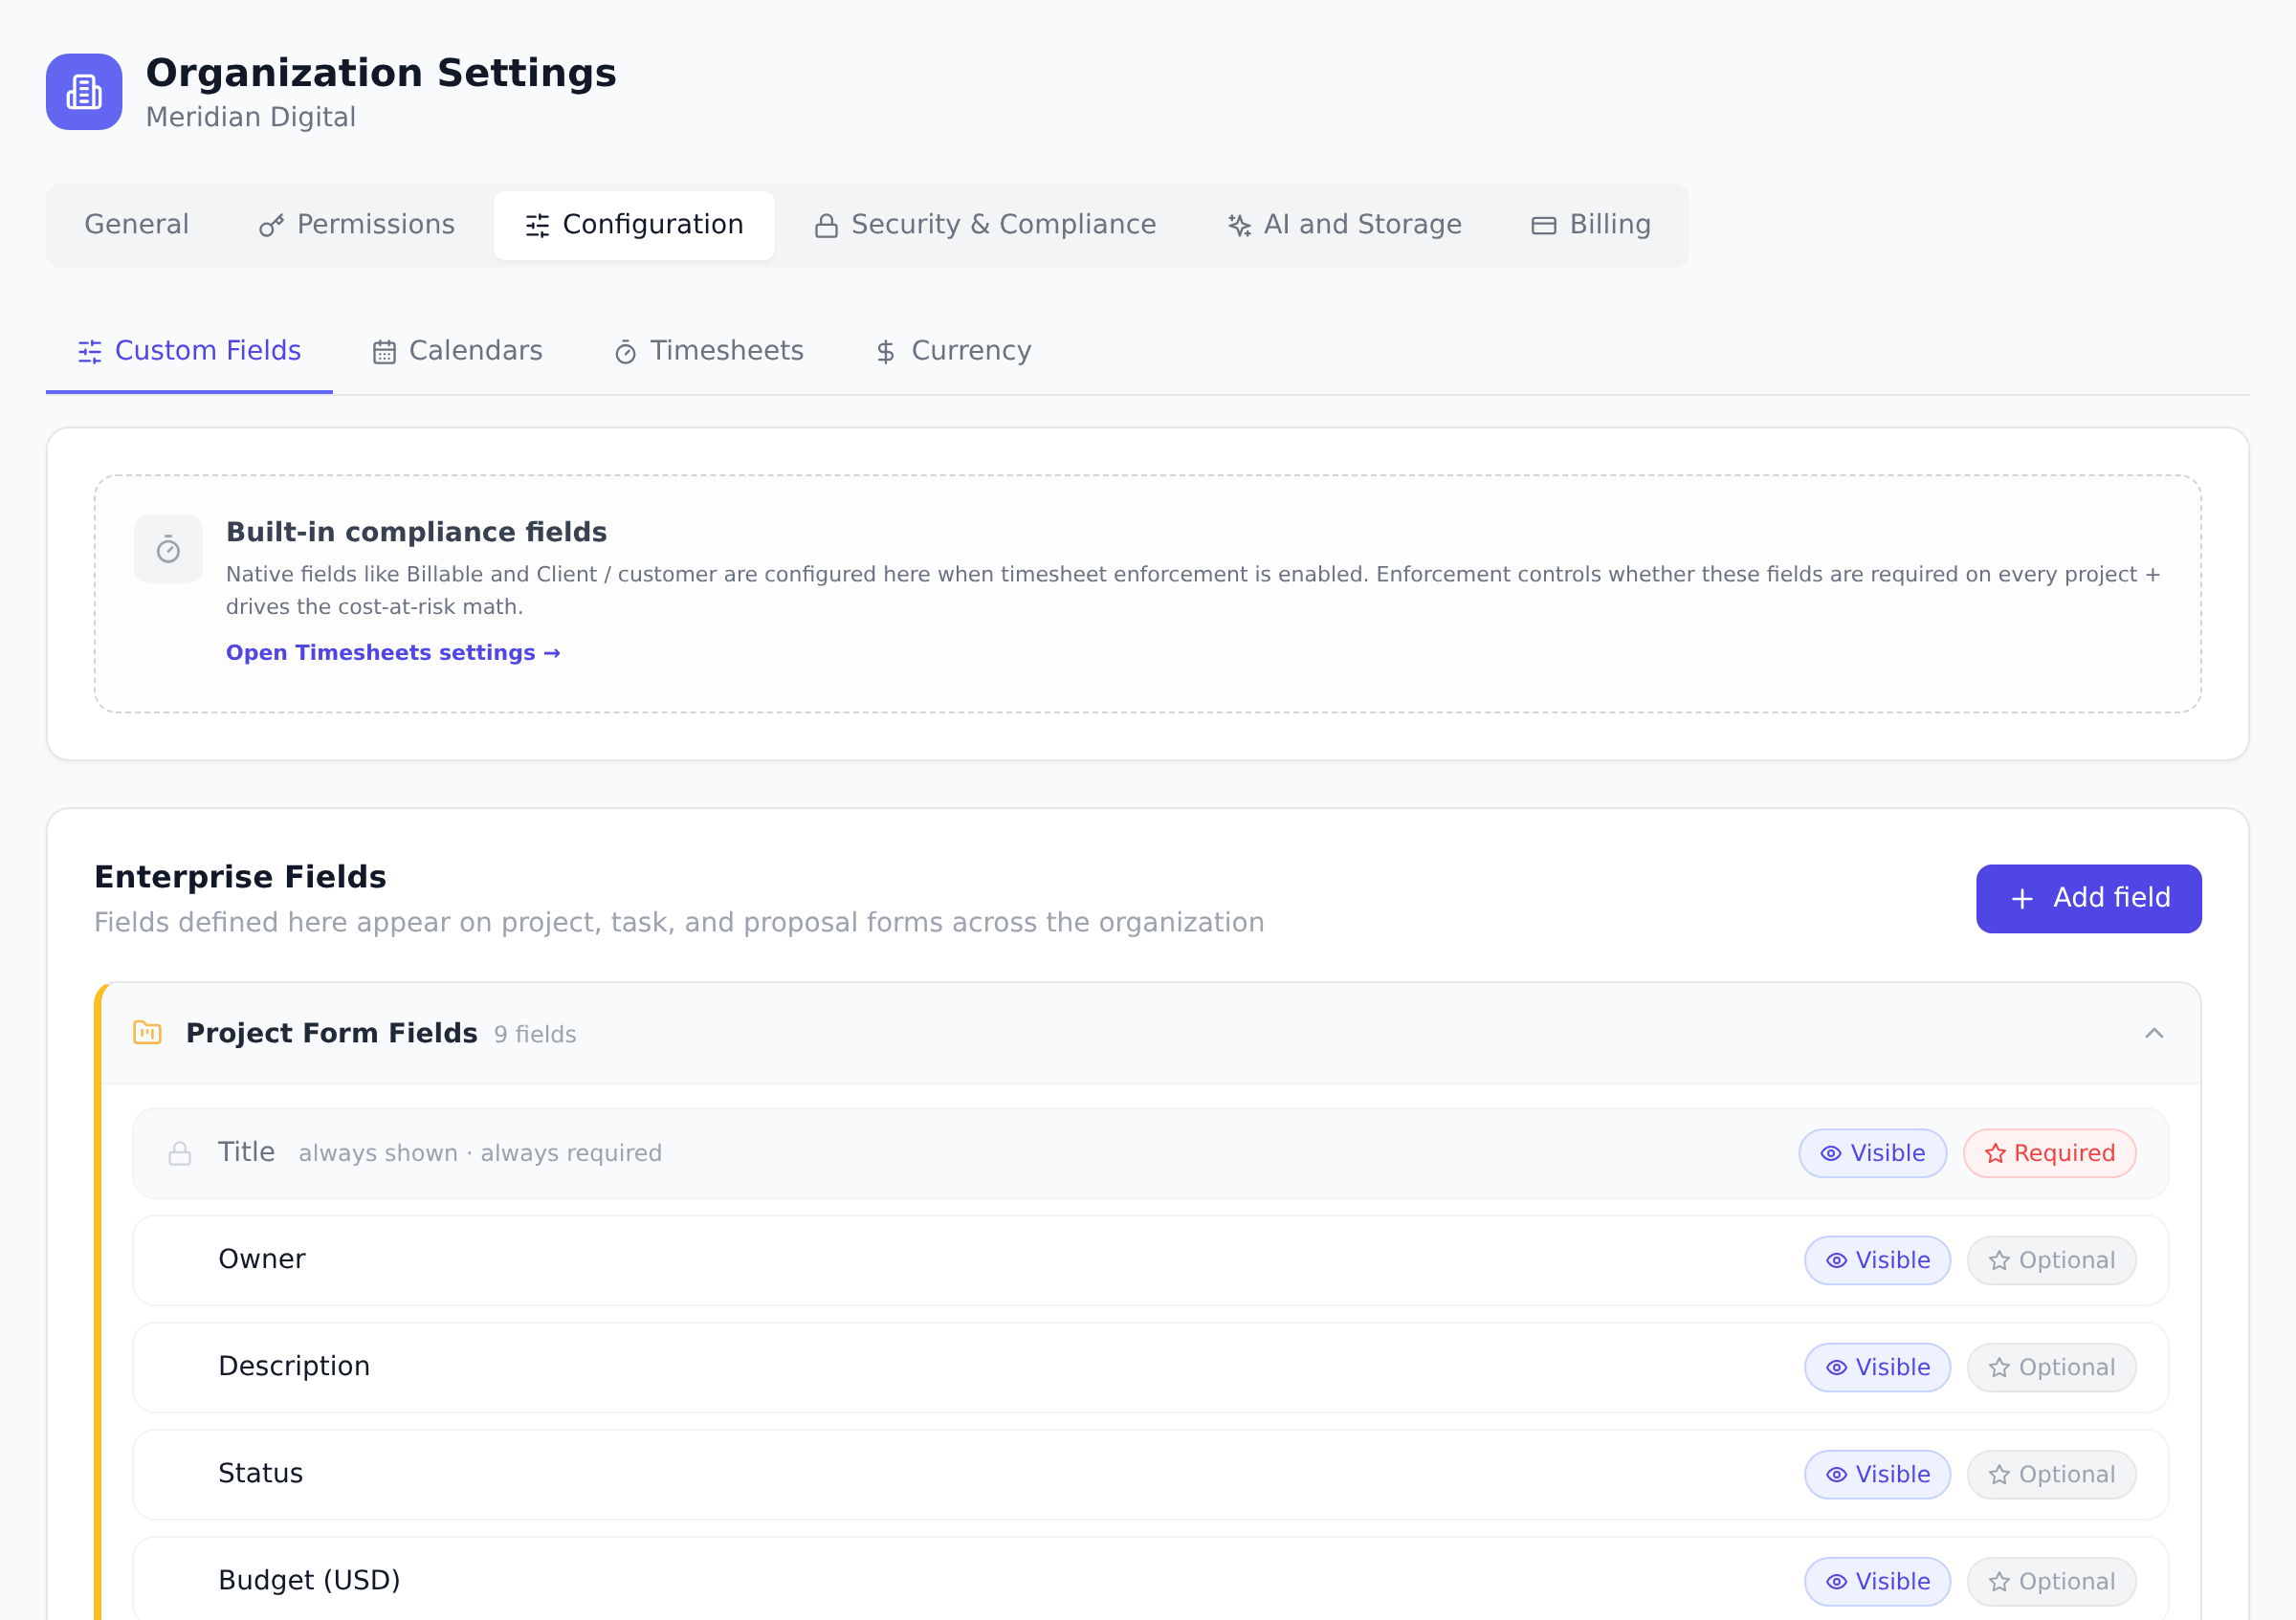Screen dimensions: 2296x1620
Task: Select the Configuration tab
Action: [634, 225]
